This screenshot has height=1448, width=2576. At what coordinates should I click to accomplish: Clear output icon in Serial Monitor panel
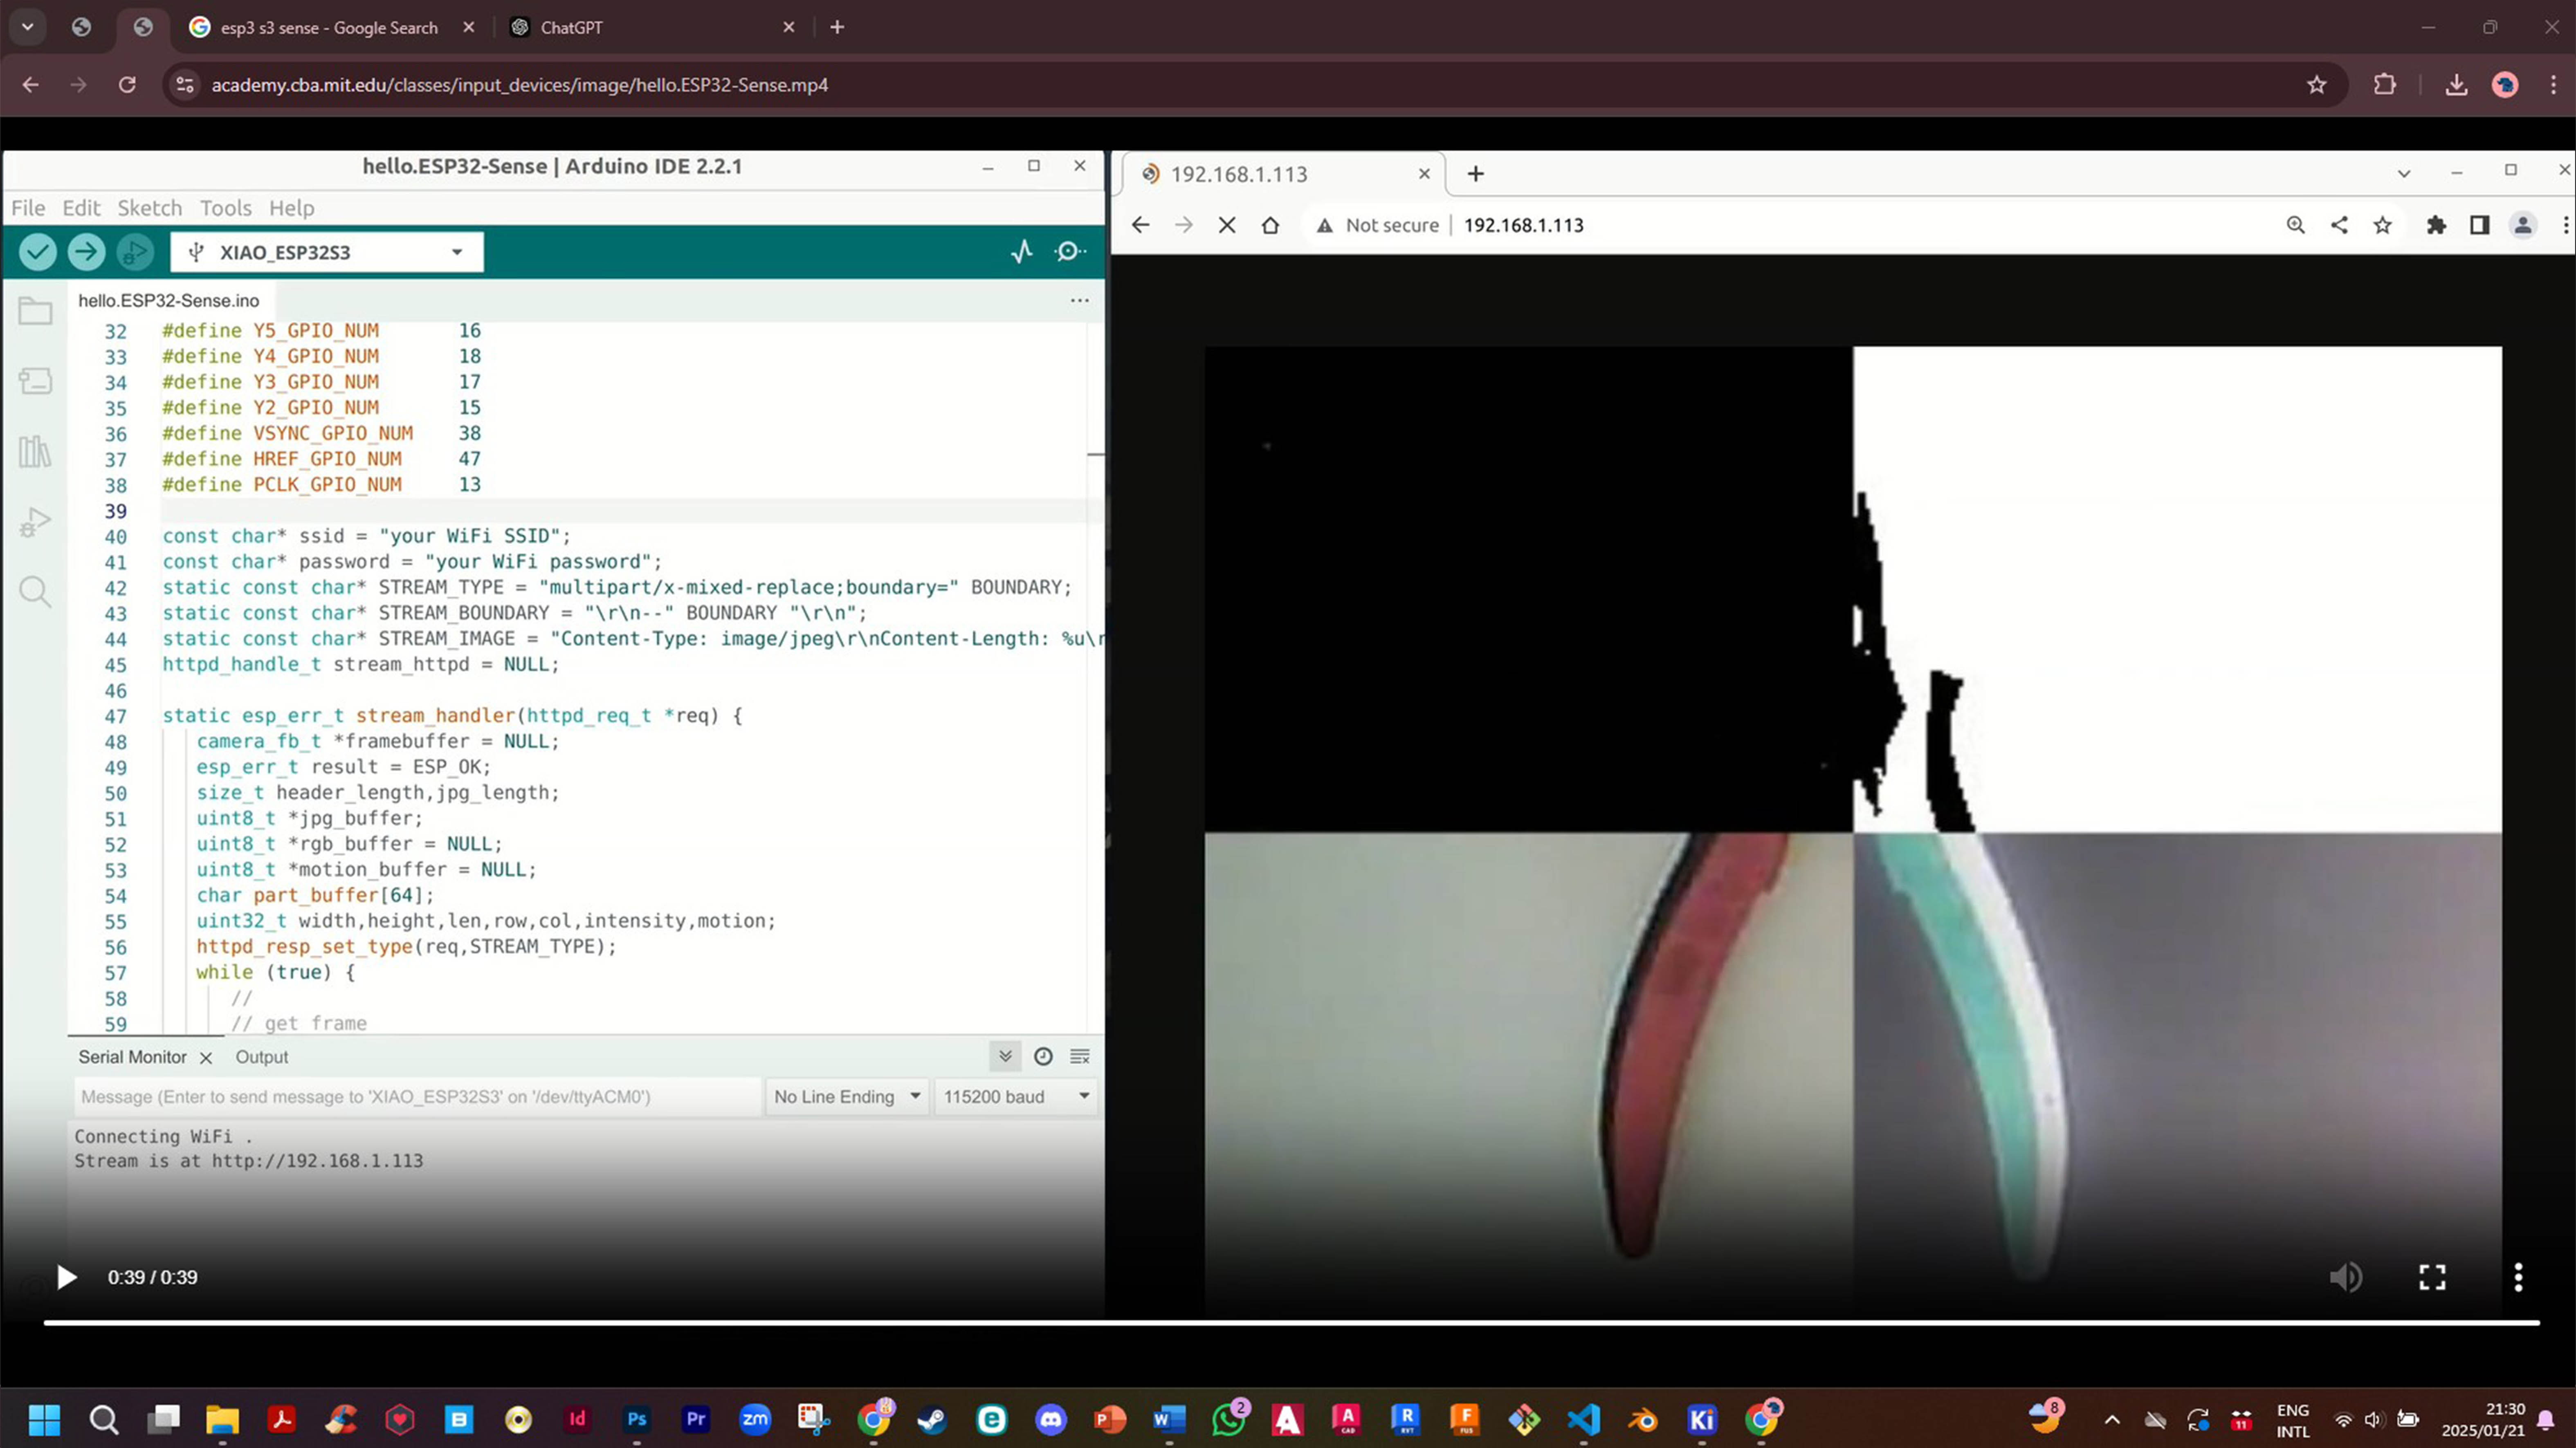point(1080,1056)
